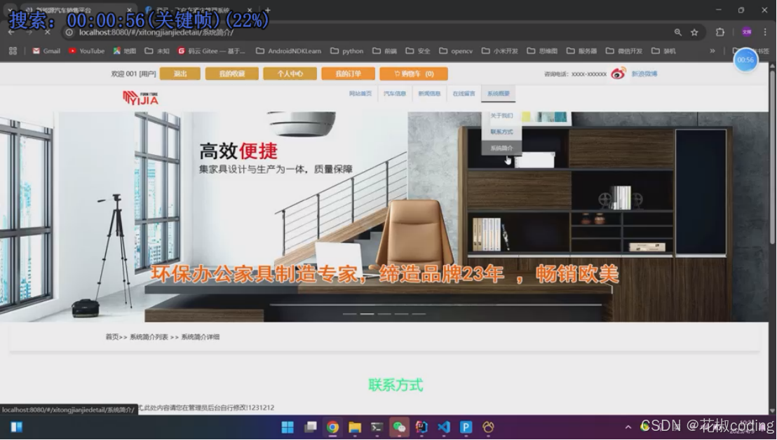
Task: Open the terminal app in the taskbar
Action: pyautogui.click(x=377, y=427)
